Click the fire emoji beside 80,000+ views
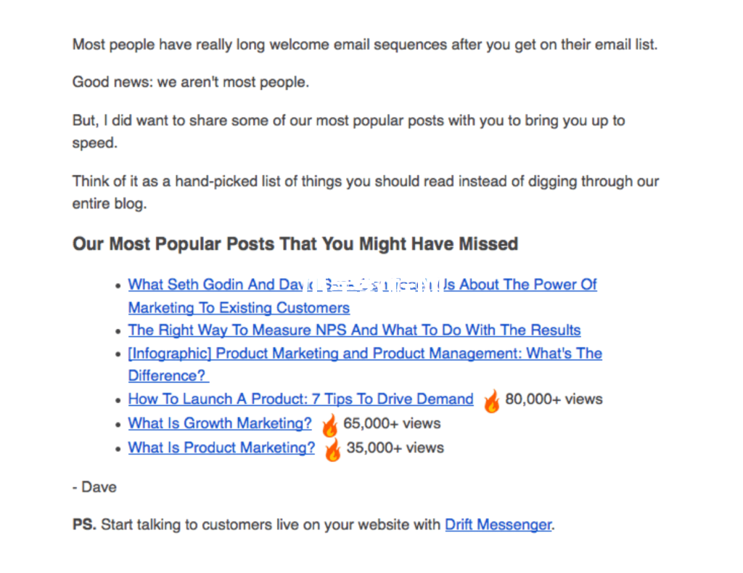Image resolution: width=743 pixels, height=573 pixels. tap(491, 402)
